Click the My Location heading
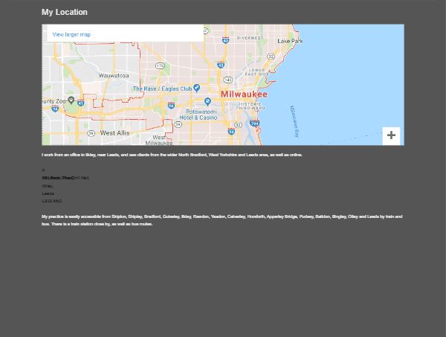 point(65,12)
